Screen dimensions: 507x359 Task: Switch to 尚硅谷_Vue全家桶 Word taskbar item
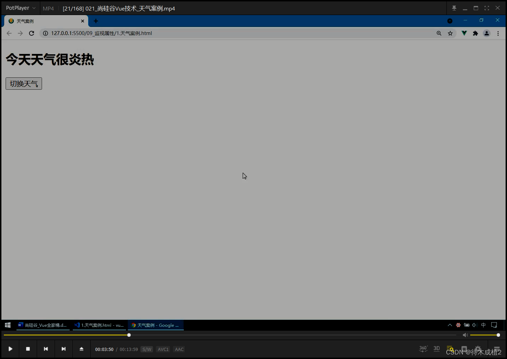[43, 325]
